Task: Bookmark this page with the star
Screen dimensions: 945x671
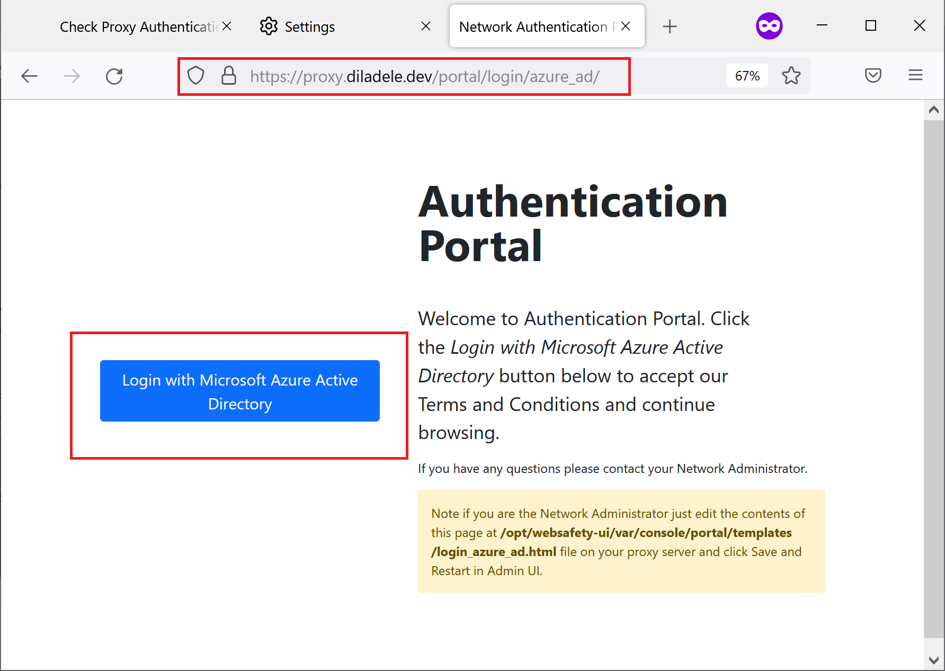Action: (x=791, y=76)
